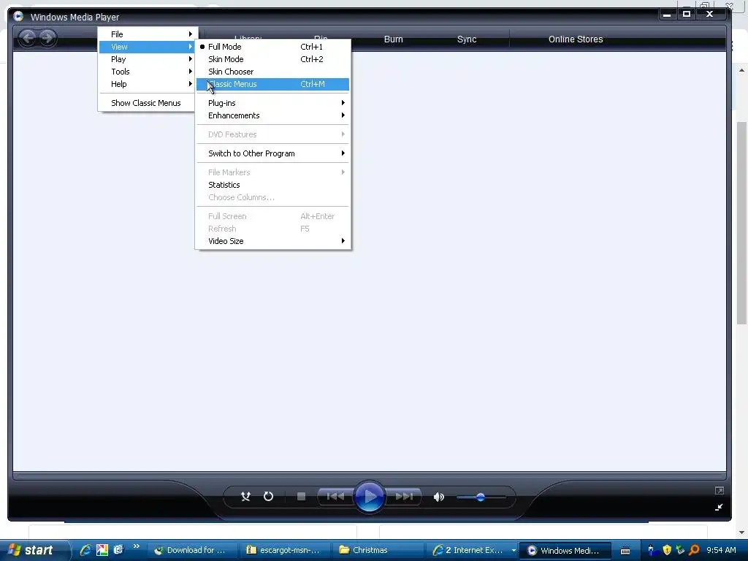The image size is (748, 561).
Task: Click the third Quick Launch icon
Action: coord(118,550)
